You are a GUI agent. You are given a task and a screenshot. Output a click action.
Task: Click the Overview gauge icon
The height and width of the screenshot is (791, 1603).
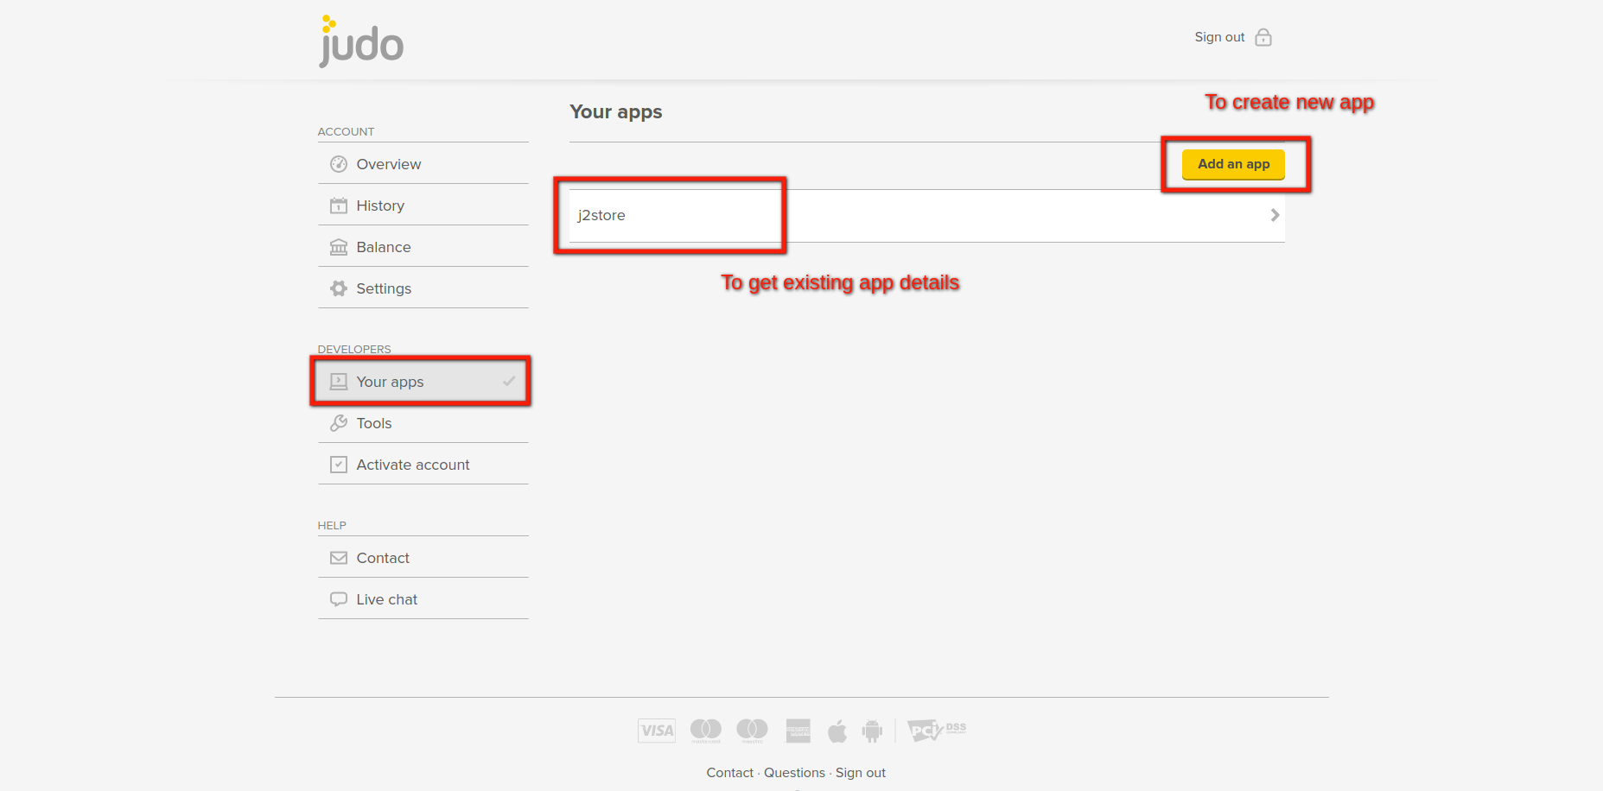(x=339, y=164)
